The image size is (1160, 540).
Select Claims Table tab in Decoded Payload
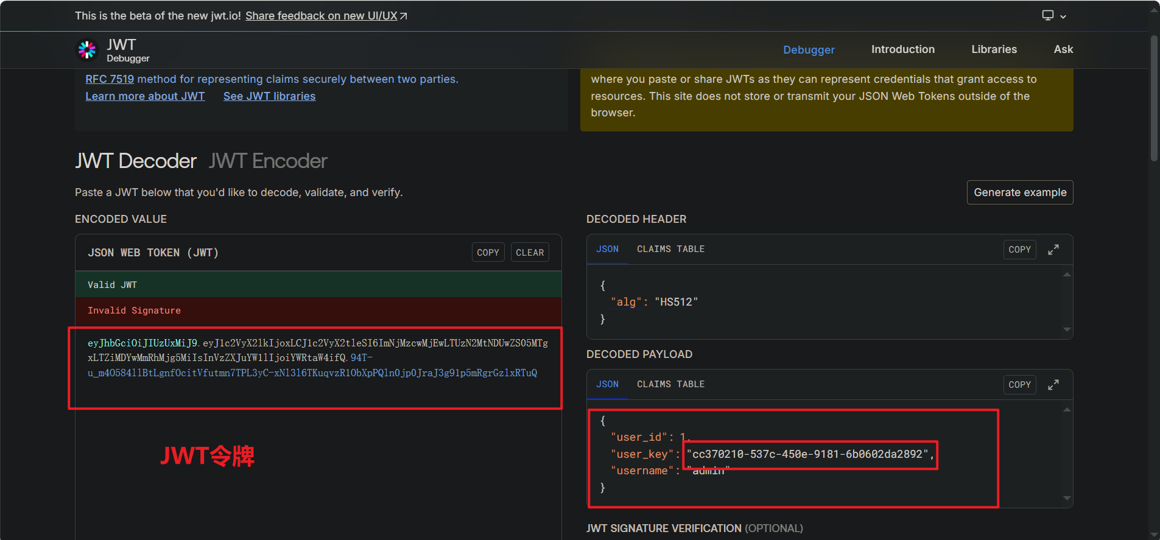(x=670, y=384)
